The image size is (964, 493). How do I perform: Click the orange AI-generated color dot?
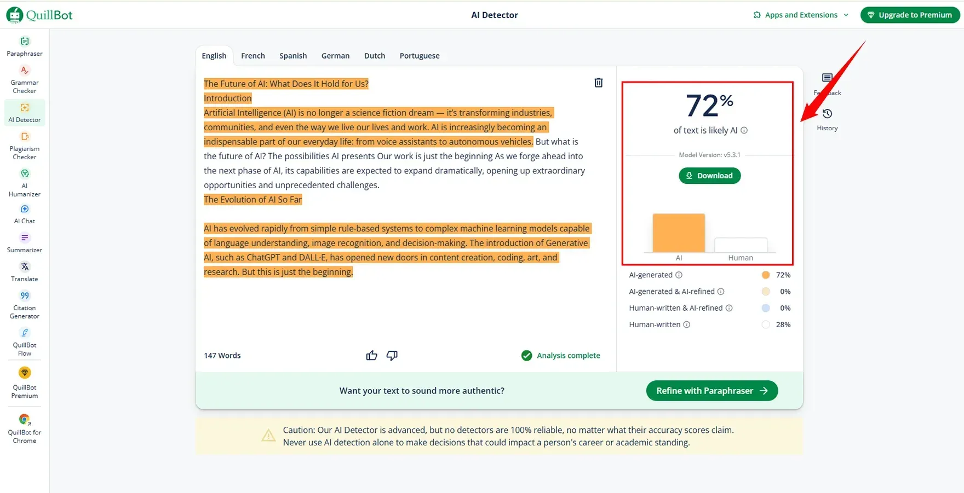[766, 275]
